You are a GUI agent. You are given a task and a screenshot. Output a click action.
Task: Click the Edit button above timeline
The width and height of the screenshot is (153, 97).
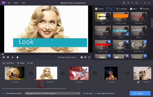pyautogui.click(x=30, y=63)
